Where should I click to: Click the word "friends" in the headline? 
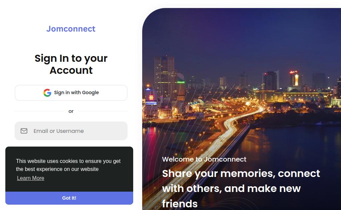click(x=180, y=204)
